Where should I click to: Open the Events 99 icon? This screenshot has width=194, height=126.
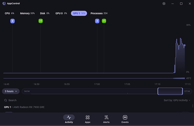tap(125, 117)
